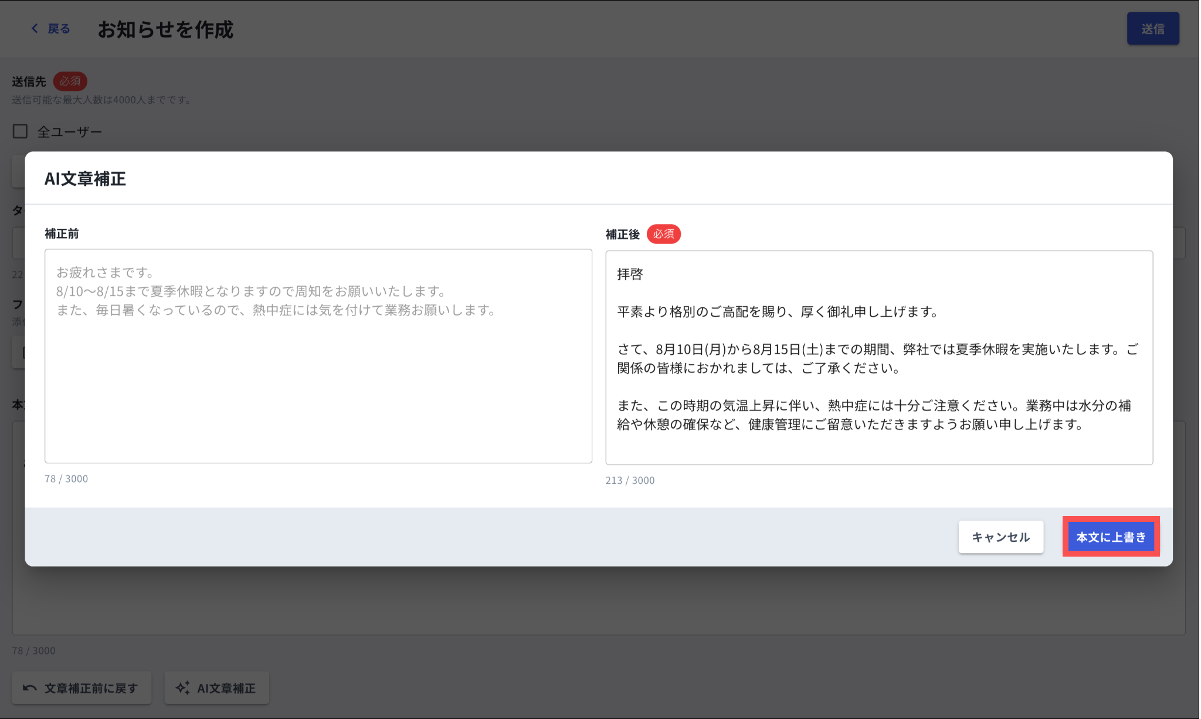The height and width of the screenshot is (719, 1201).
Task: Click inside the 補正後 text area
Action: (878, 446)
